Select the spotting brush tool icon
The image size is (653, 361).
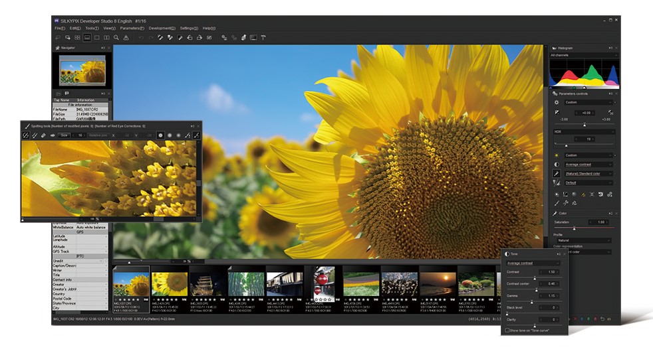[x=25, y=135]
